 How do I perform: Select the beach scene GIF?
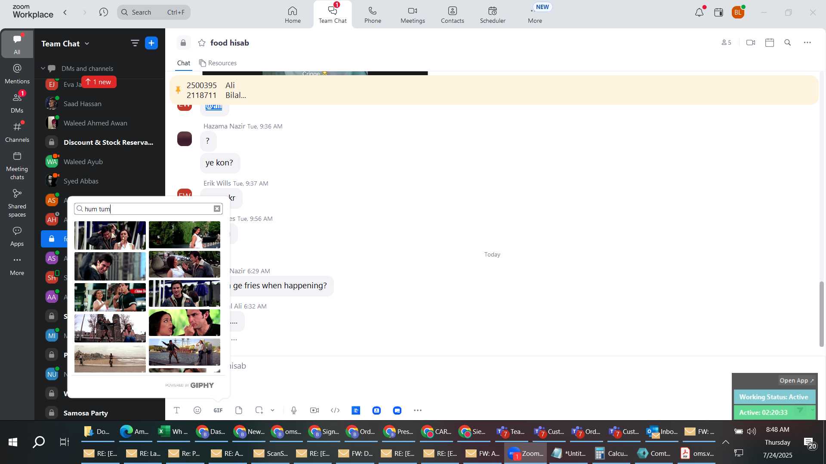point(110,359)
